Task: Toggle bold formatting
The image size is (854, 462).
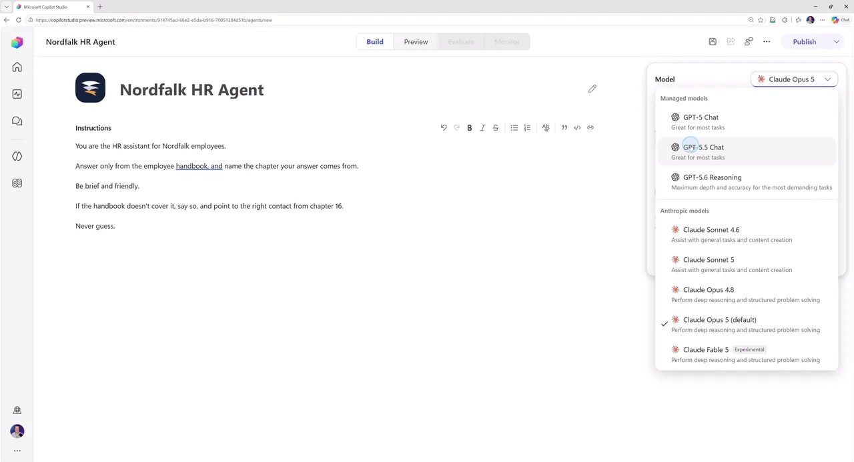Action: click(470, 127)
